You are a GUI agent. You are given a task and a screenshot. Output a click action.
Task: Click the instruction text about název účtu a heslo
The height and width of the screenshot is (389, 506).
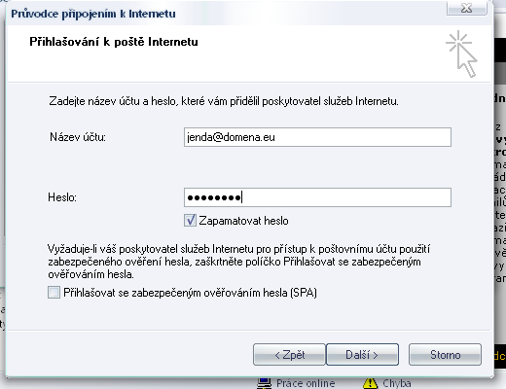tap(224, 101)
